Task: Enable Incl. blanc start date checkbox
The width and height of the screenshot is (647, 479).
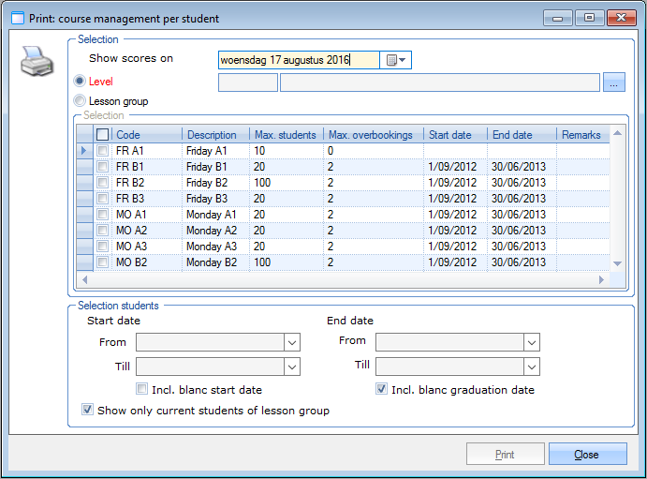Action: pyautogui.click(x=142, y=389)
